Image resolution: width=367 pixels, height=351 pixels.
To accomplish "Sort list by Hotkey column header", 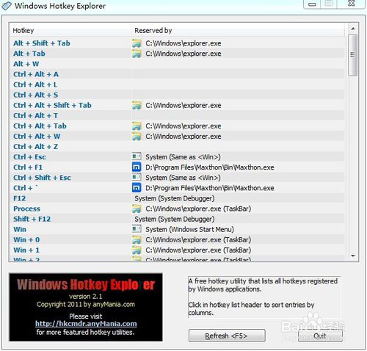I will click(70, 30).
